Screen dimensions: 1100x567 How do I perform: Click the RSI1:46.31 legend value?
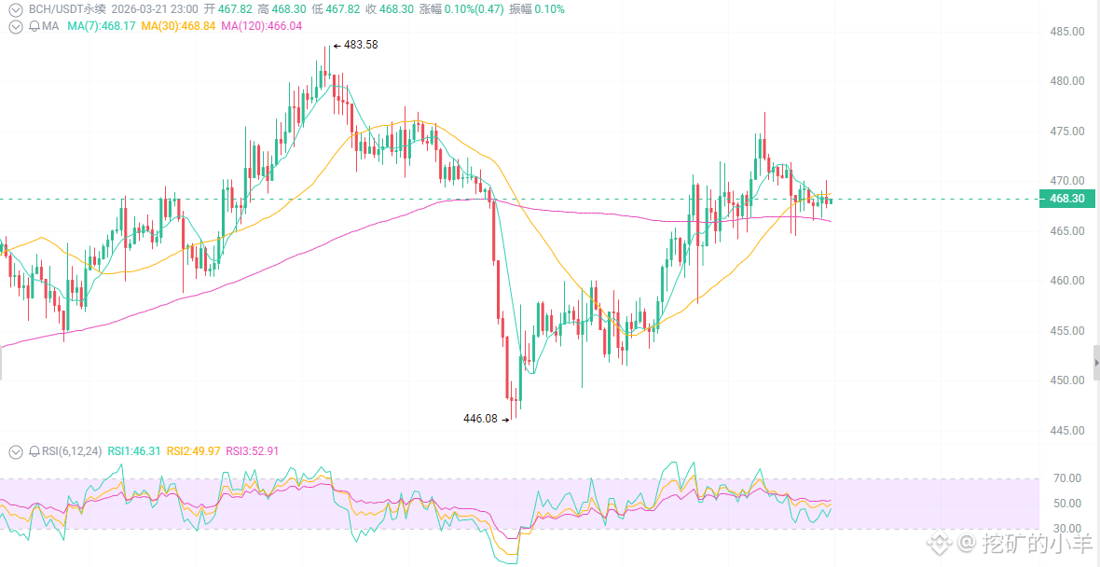tap(134, 451)
